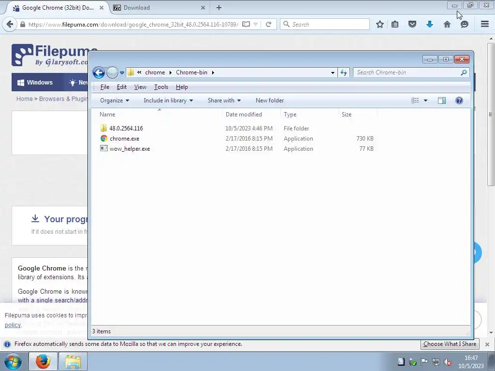Select 'chrome' in the breadcrumb path
This screenshot has width=495, height=371.
(x=155, y=72)
